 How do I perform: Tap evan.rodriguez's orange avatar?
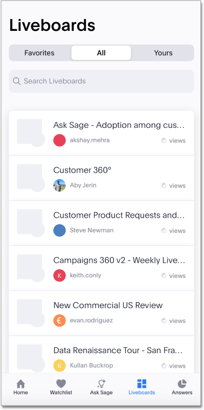[x=59, y=321]
